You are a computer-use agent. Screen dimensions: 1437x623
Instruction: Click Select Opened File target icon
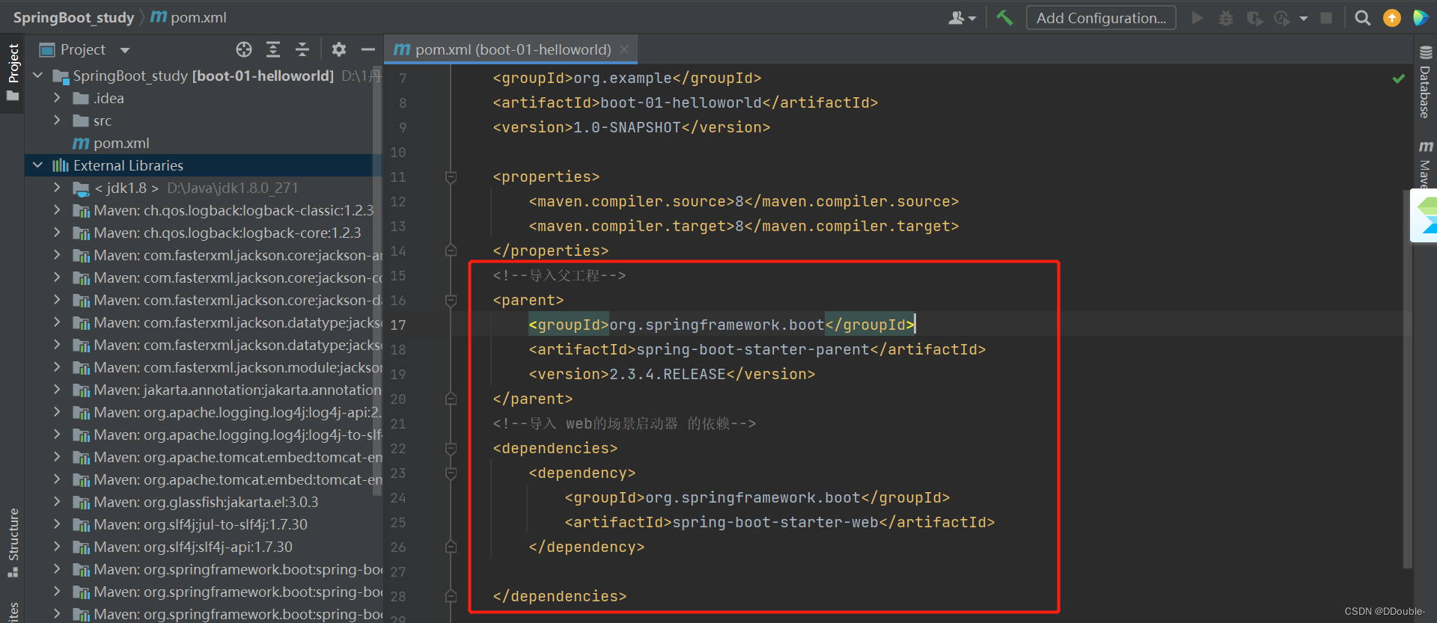244,49
